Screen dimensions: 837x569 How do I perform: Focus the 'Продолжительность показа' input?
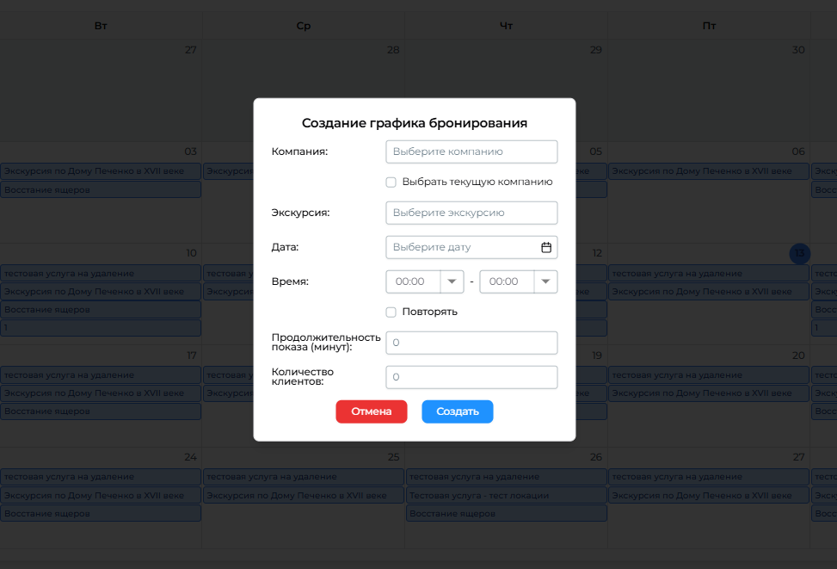[x=471, y=343]
